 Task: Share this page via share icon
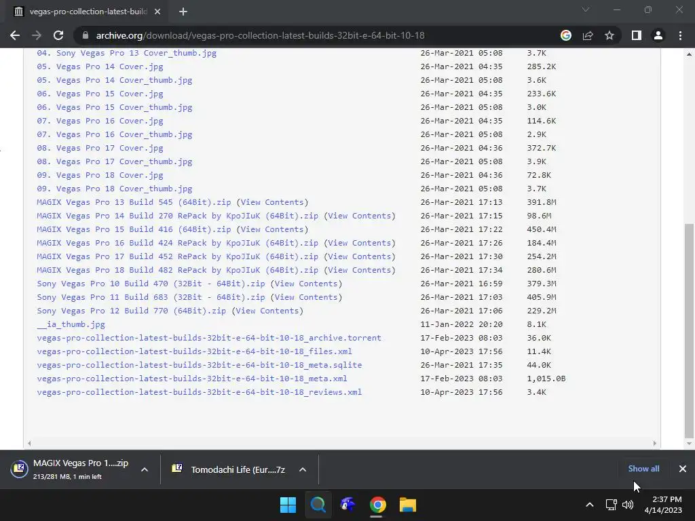[x=588, y=35]
